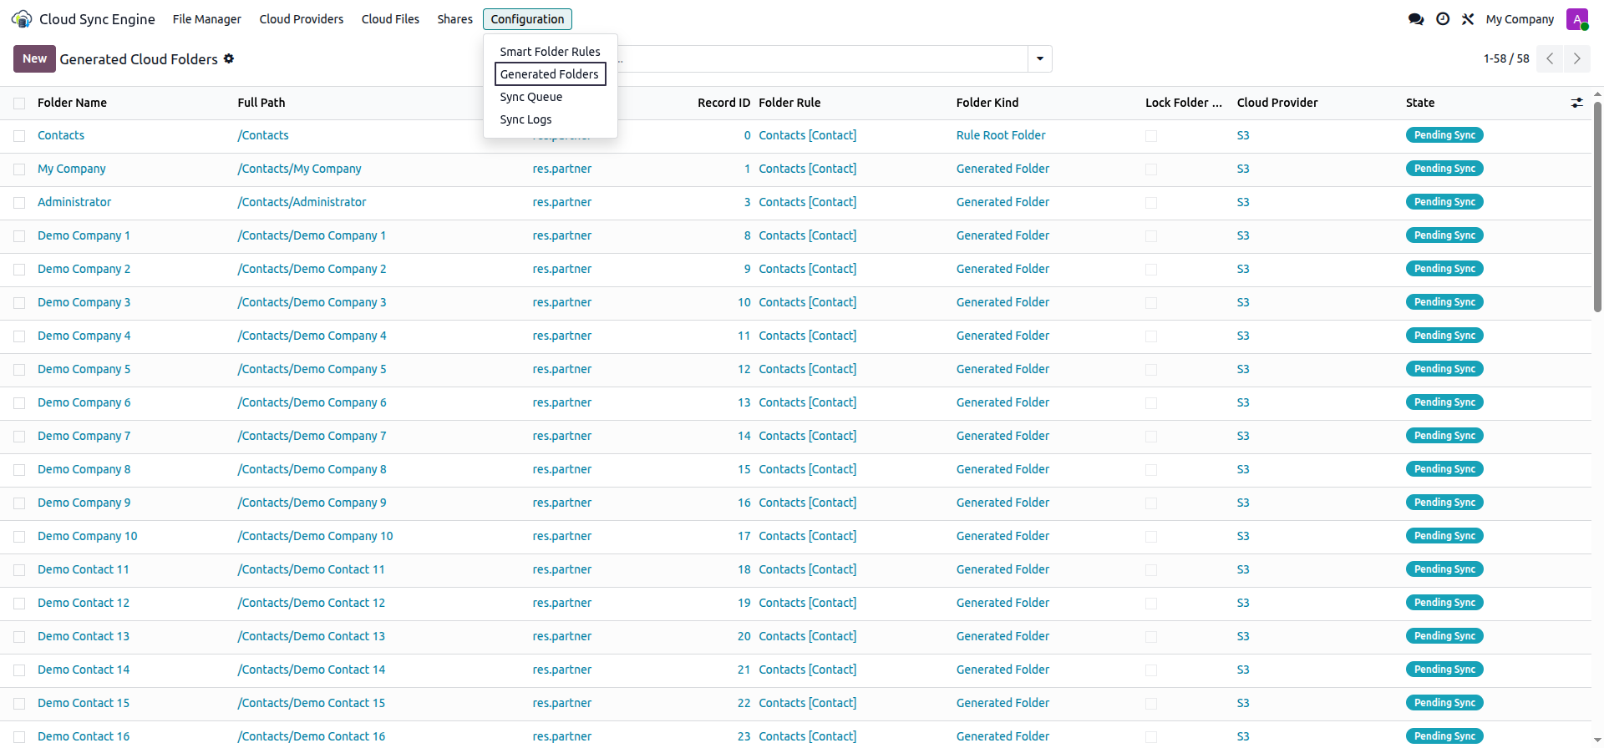Sort by the State column header
The height and width of the screenshot is (748, 1604).
click(x=1420, y=103)
